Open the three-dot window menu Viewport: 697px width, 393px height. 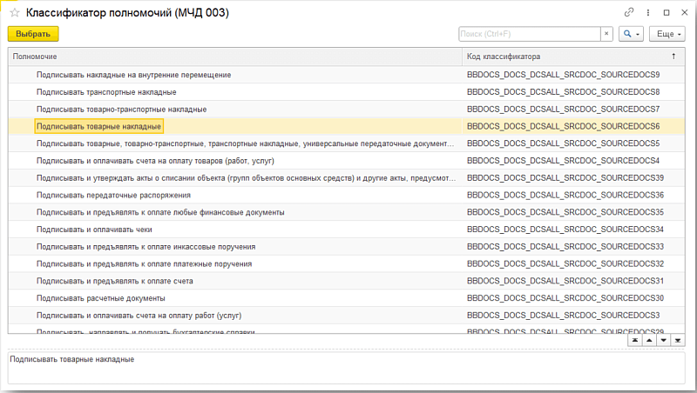point(647,12)
